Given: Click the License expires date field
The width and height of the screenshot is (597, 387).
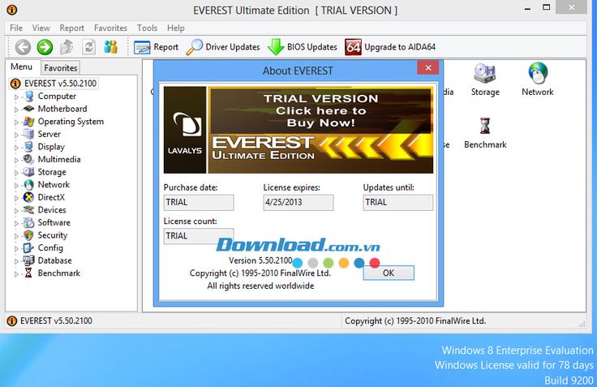Looking at the screenshot, I should 298,202.
